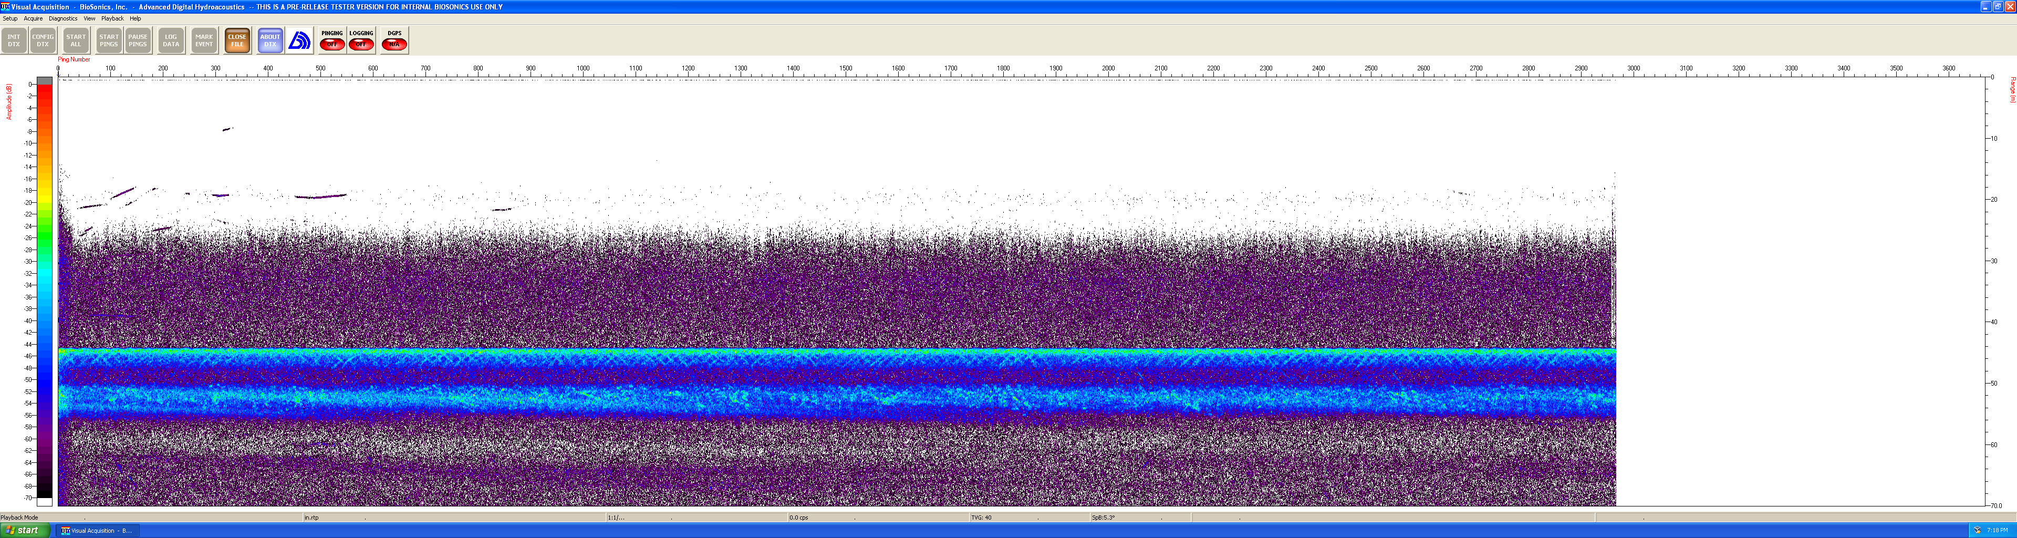Click the bright bottom echo band in echogram
Screen dimensions: 2017x538
[x=837, y=353]
